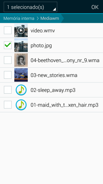Tick the checkbox for 03-new_stories.wma
This screenshot has height=184, width=103.
[8, 75]
